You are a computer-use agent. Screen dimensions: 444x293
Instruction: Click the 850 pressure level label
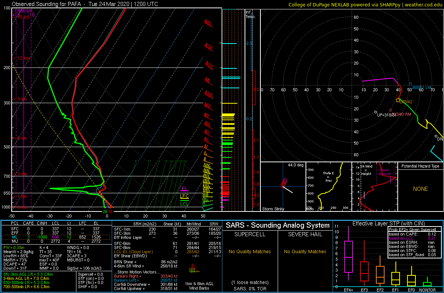coord(6,193)
